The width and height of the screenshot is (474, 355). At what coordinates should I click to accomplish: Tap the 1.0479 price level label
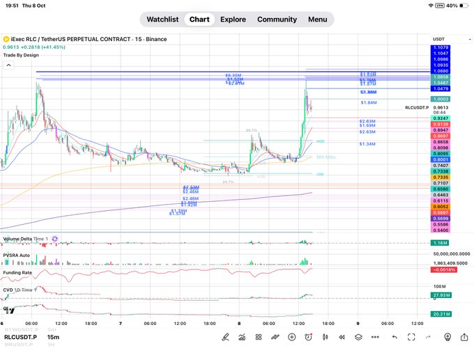(441, 88)
